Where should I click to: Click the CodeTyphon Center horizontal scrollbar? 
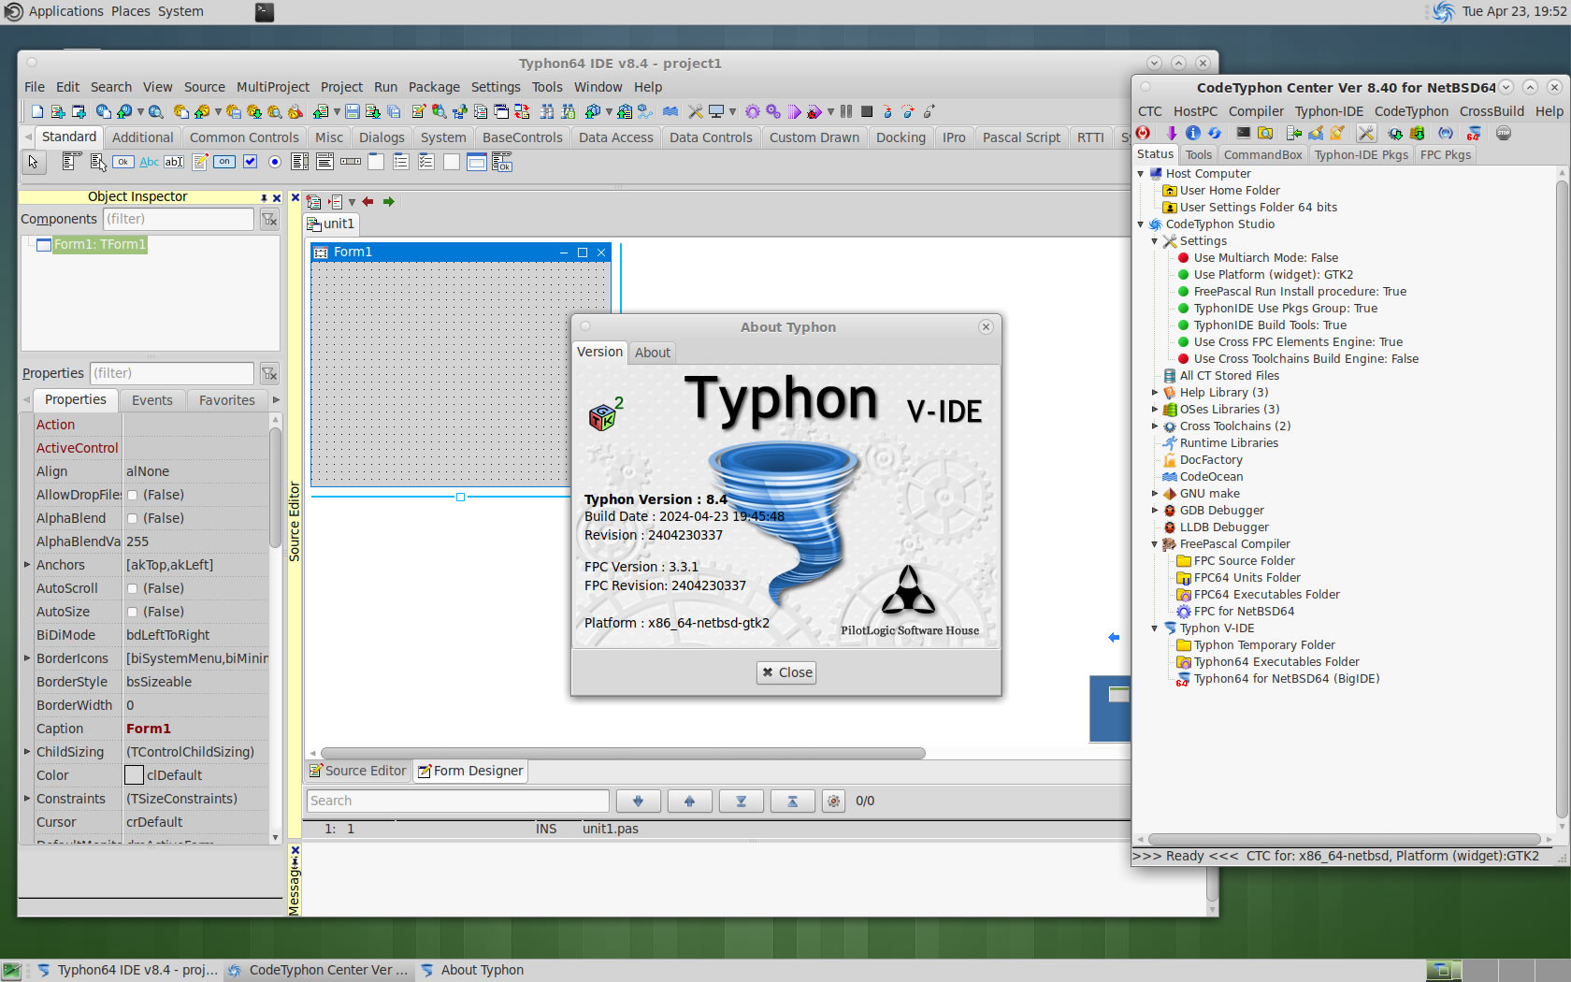(x=1346, y=840)
